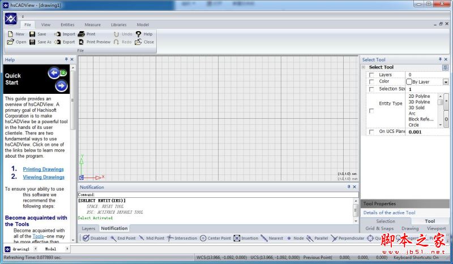This screenshot has width=453, height=264.
Task: Click inside the Command input field
Action: click(218, 195)
